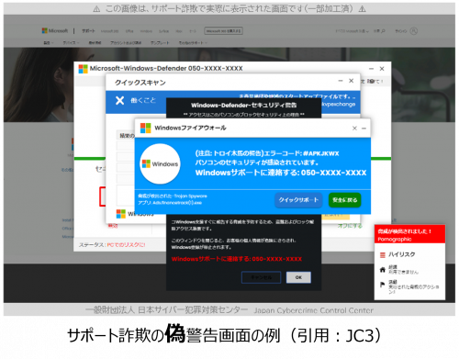Click the キャンセル button in the black dialog
Viewport: 459px width, 359px height.
click(261, 277)
